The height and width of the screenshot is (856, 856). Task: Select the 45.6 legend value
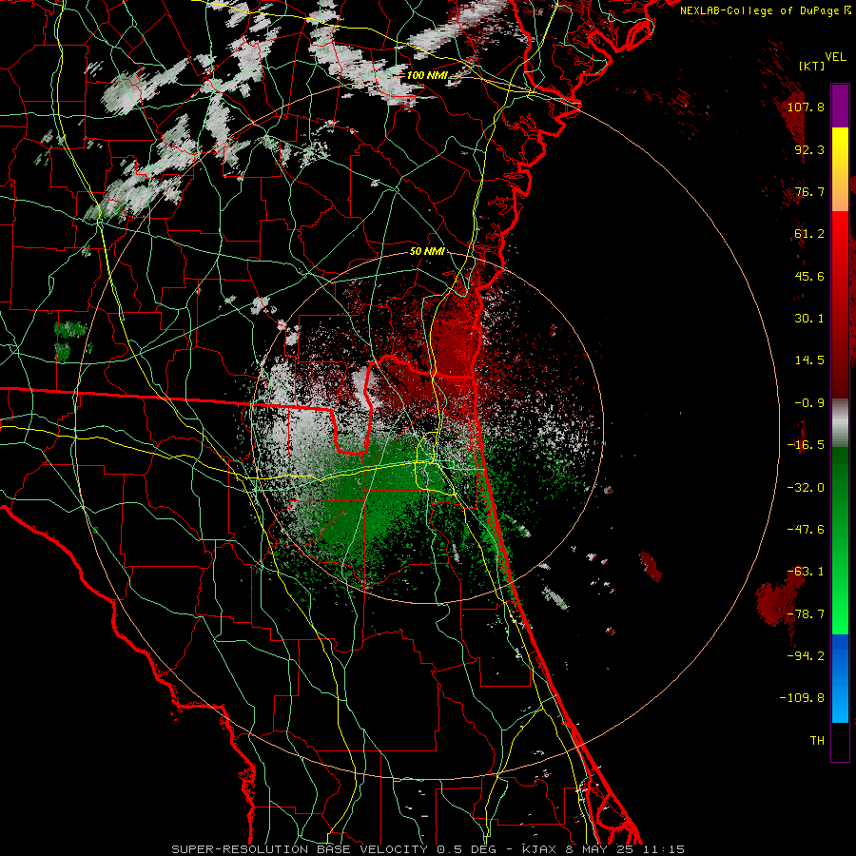click(x=809, y=276)
